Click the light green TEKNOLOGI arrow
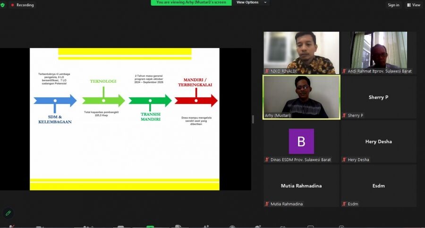This screenshot has height=228, width=425. 103,101
